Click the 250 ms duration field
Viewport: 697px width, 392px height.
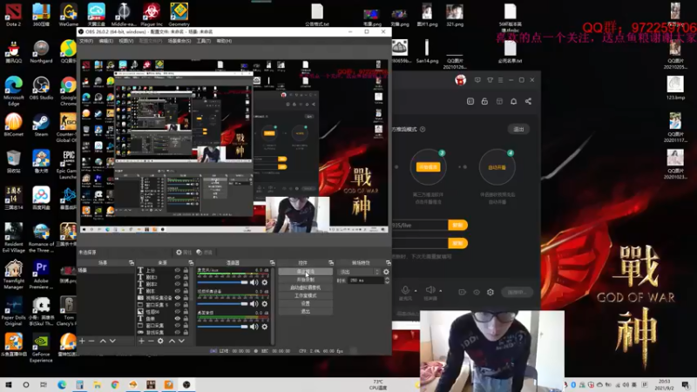coord(366,280)
